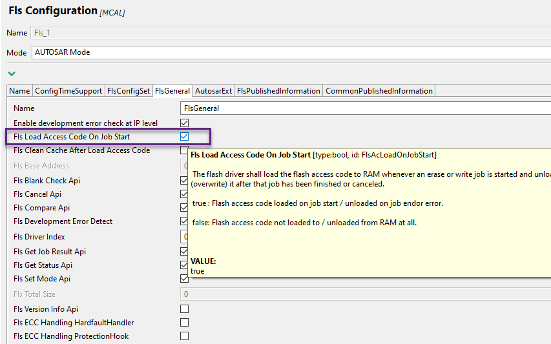Switch to the AutosarExt tab

[x=213, y=91]
